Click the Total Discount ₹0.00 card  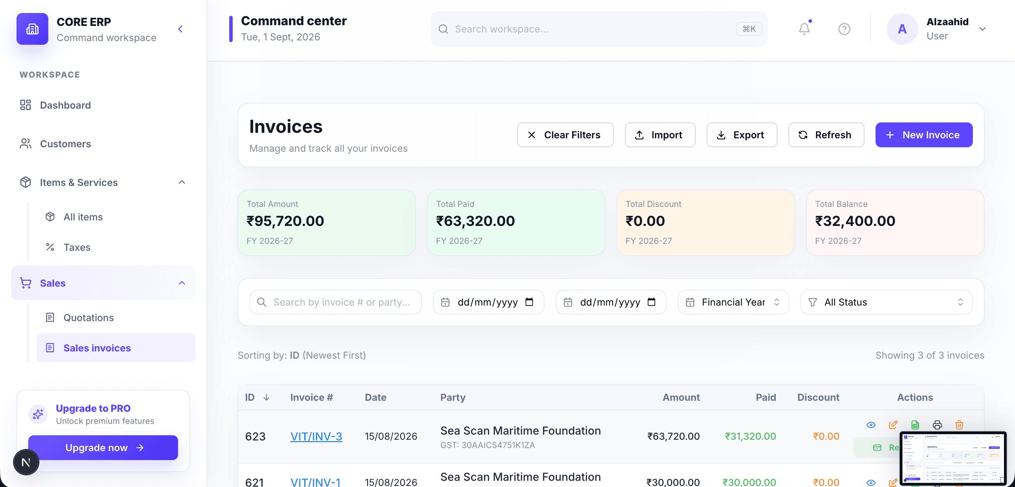706,222
